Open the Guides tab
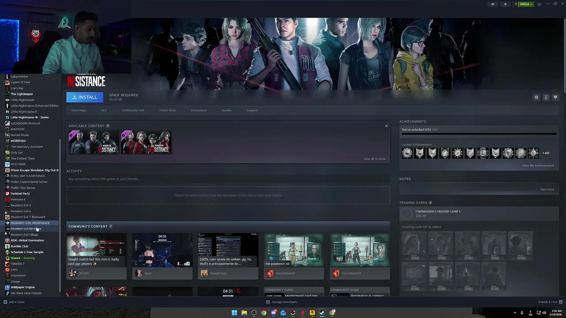 [227, 110]
